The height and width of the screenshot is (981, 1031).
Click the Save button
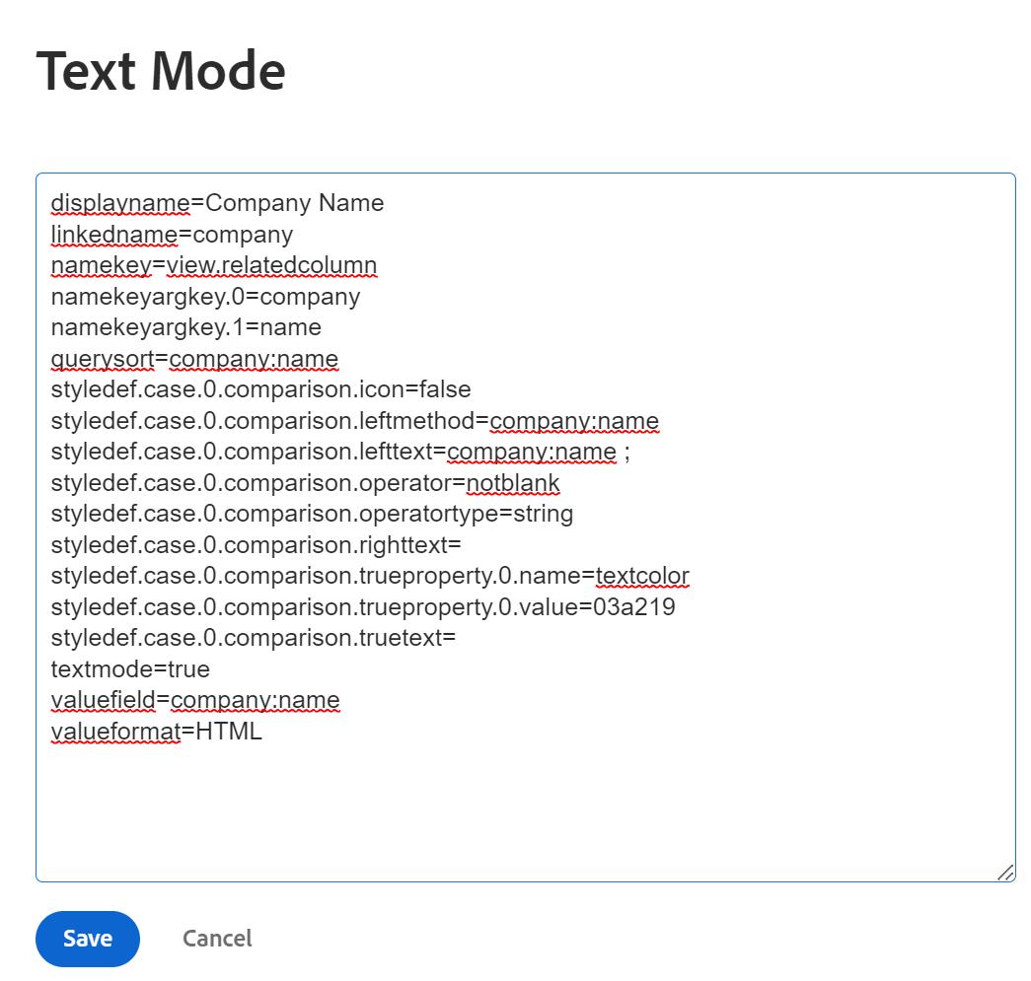click(87, 939)
